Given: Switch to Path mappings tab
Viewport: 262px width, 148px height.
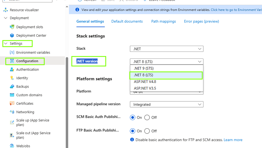Looking at the screenshot, I should pos(164,21).
